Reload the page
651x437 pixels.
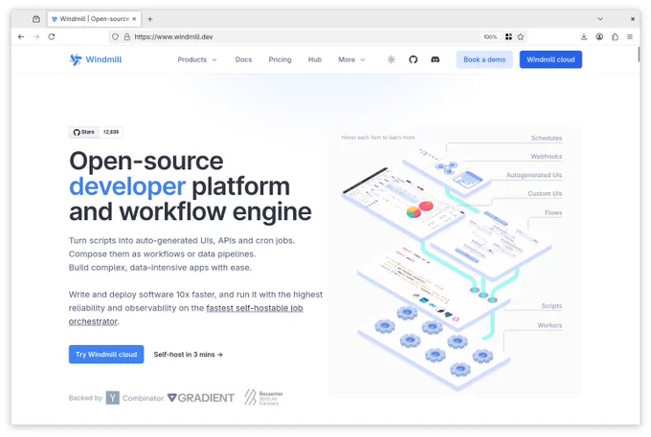pyautogui.click(x=52, y=37)
